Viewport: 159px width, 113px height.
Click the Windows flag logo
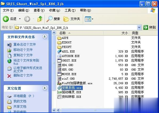[153, 10]
